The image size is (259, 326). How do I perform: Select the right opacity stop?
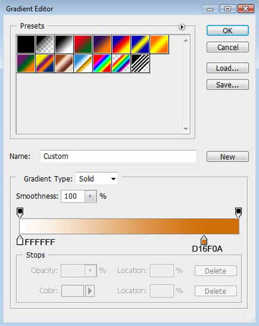238,213
